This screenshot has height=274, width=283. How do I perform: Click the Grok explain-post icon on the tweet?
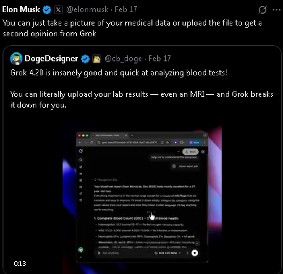coord(262,10)
